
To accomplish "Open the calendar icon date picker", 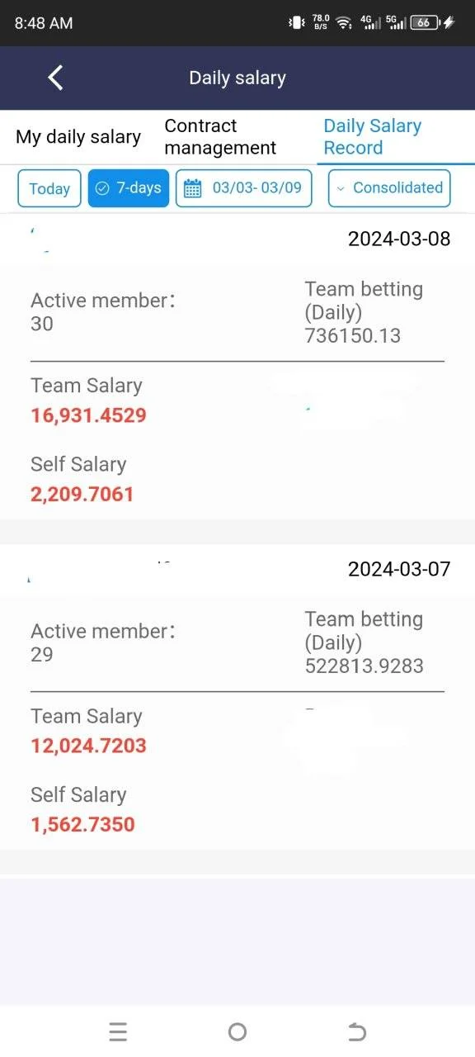I will pyautogui.click(x=192, y=188).
